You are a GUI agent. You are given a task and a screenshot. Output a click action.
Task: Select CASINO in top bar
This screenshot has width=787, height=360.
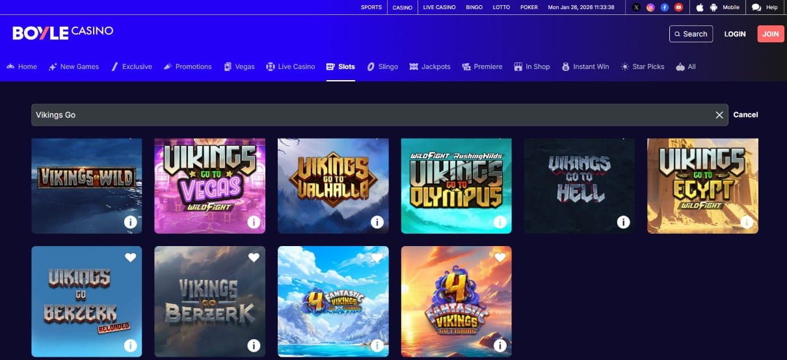pyautogui.click(x=403, y=7)
